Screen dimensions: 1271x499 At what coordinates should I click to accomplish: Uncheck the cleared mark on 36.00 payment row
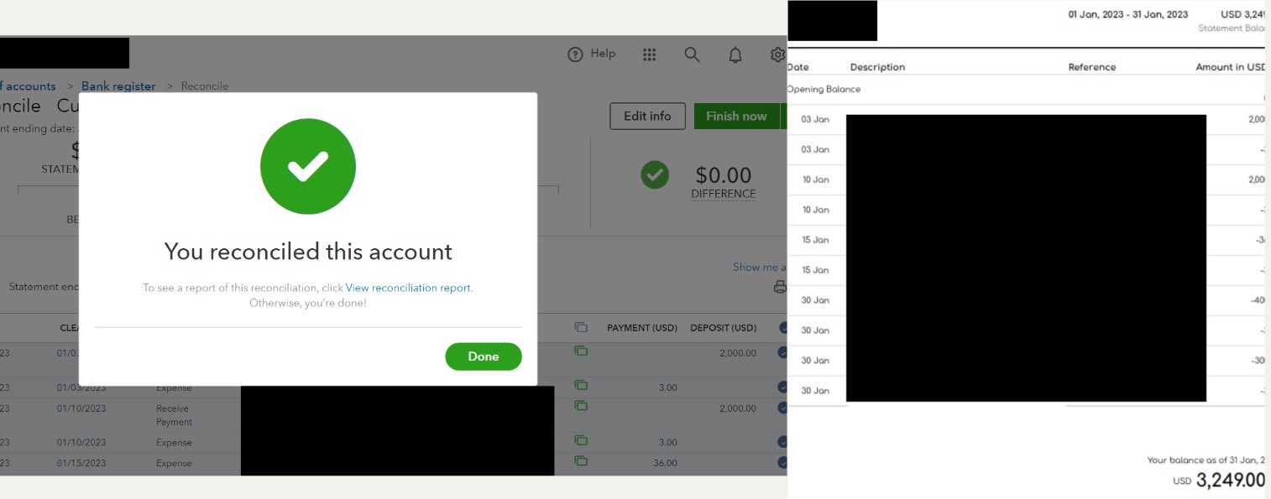[x=783, y=463]
